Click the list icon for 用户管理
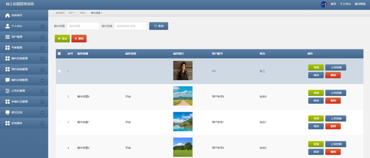 tap(8, 37)
